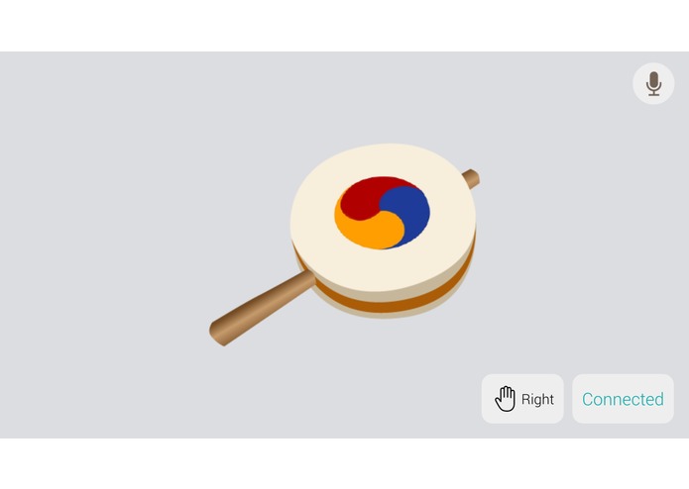Viewport: 689px width, 489px height.
Task: Tap the microphone icon
Action: coord(653,83)
